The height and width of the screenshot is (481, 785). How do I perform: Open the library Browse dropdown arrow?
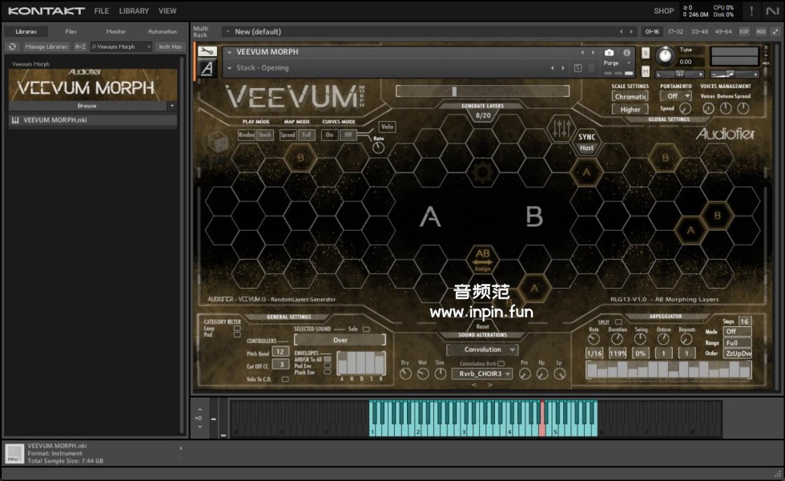coord(171,106)
